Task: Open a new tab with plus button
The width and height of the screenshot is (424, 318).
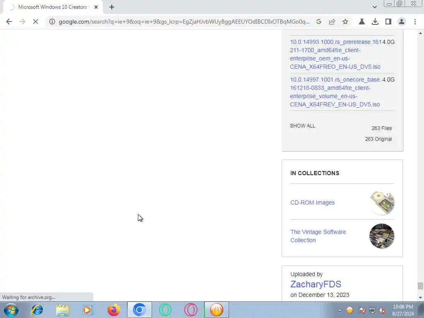Action: point(112,7)
